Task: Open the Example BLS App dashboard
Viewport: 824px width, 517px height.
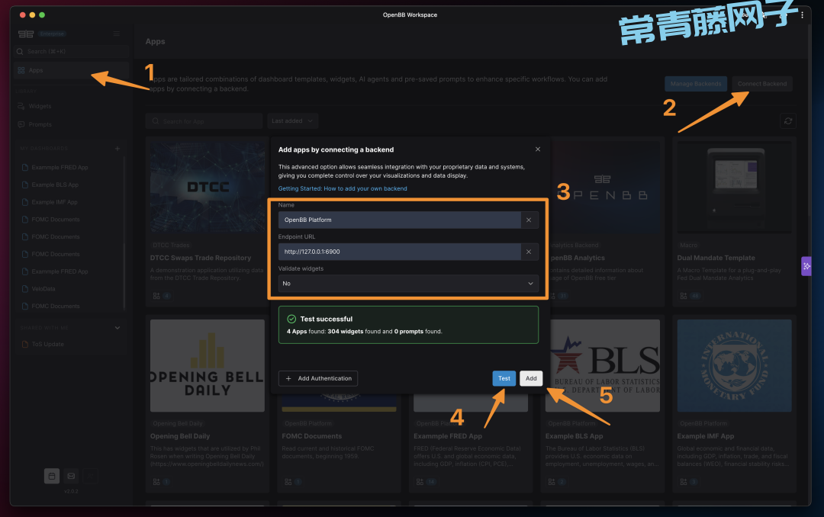Action: click(x=55, y=185)
